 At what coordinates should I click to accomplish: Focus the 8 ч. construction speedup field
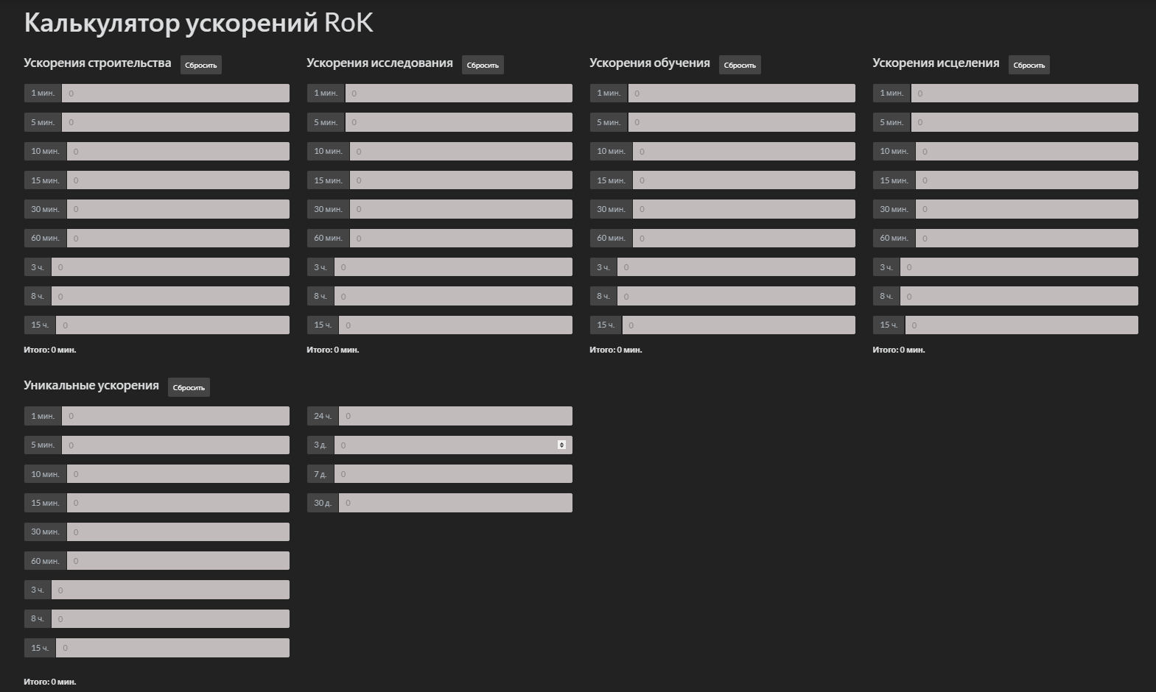click(x=170, y=296)
